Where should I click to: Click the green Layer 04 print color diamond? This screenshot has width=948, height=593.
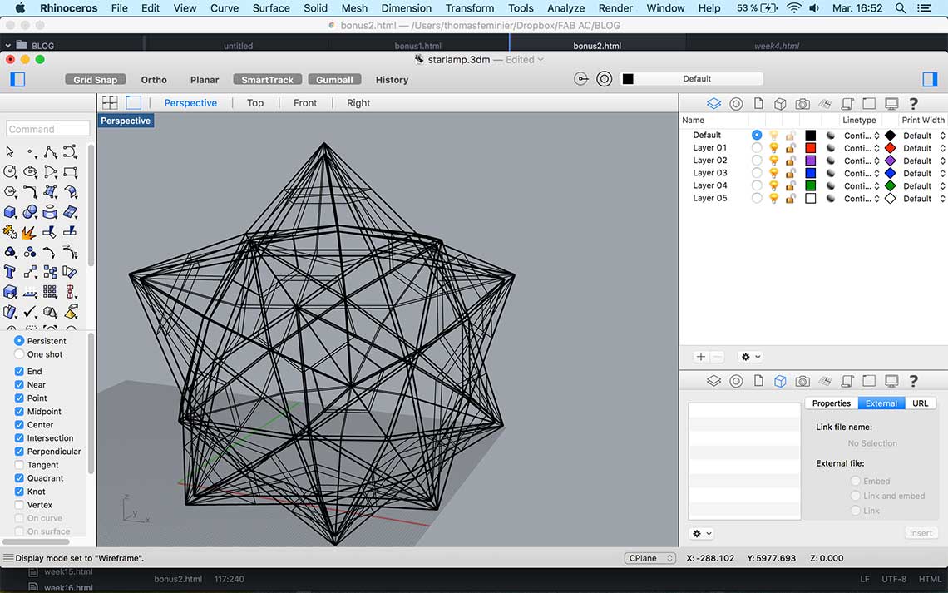click(890, 185)
